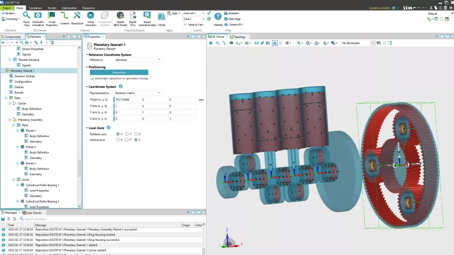The image size is (454, 255).
Task: Click the add bookmark icon beside bookmark dropdown
Action: pos(378,43)
